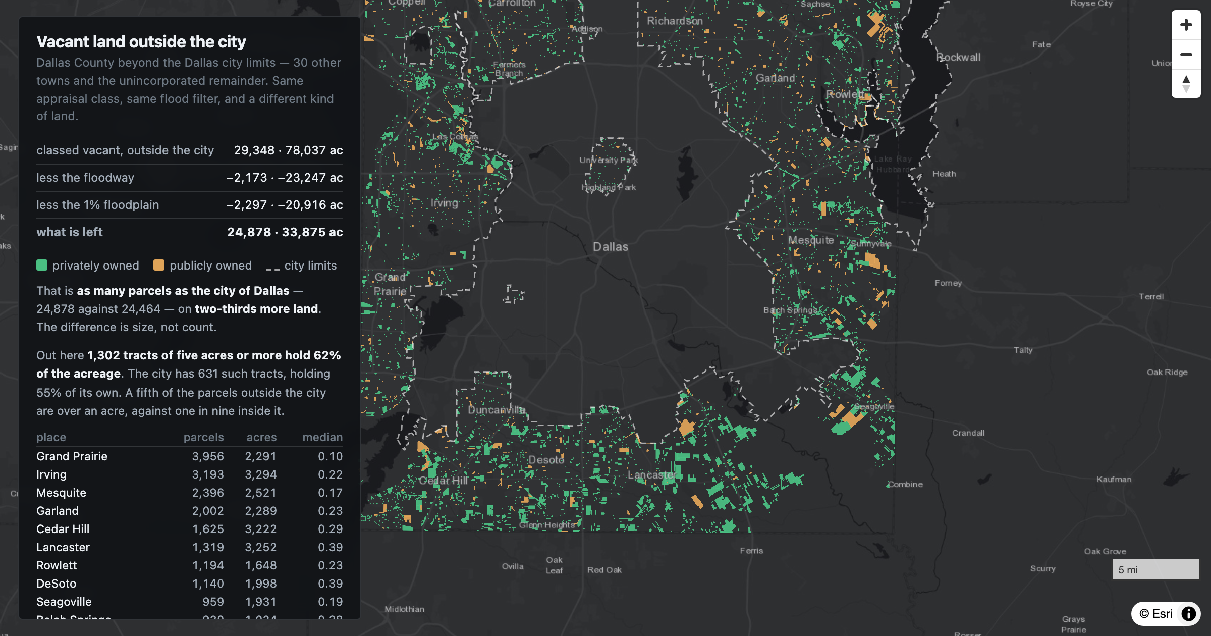Click the Dallas label on the map

(x=611, y=247)
